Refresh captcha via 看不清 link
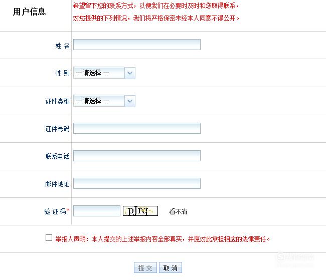Screen dimensions: 326x280 [178, 211]
